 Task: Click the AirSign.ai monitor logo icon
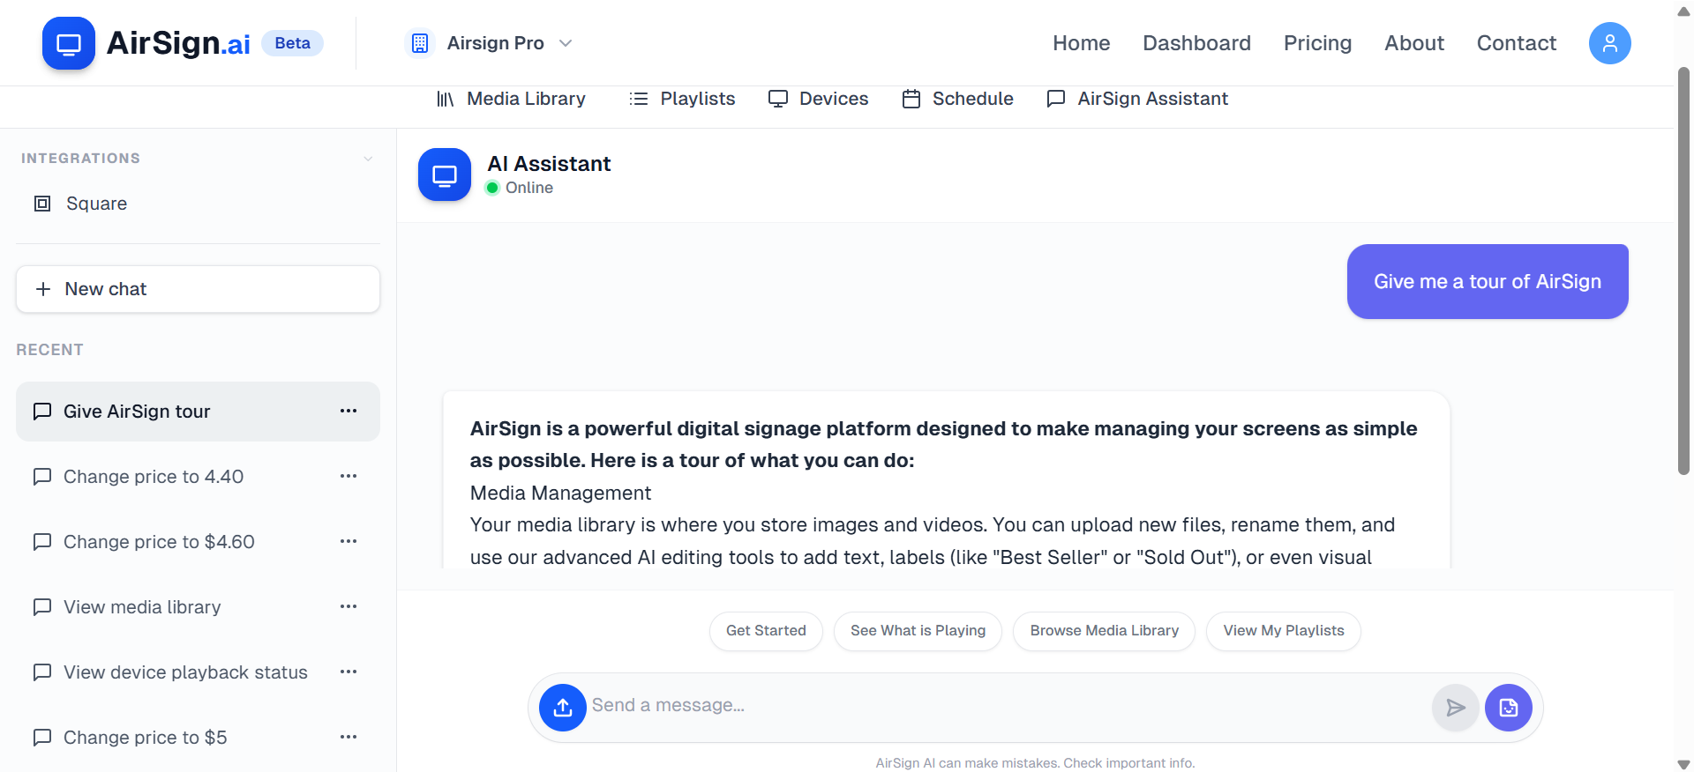69,43
